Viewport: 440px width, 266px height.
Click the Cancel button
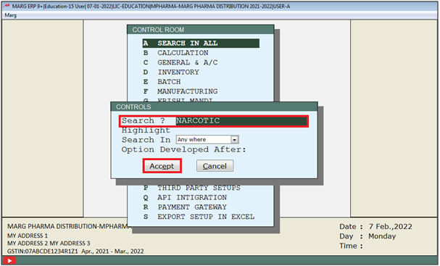pos(215,166)
